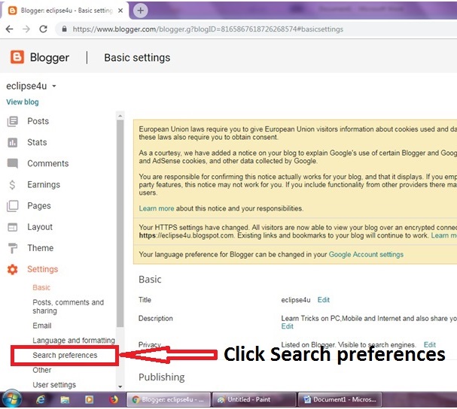The image size is (457, 409).
Task: Launch Firefox from taskbar
Action: pos(114,400)
